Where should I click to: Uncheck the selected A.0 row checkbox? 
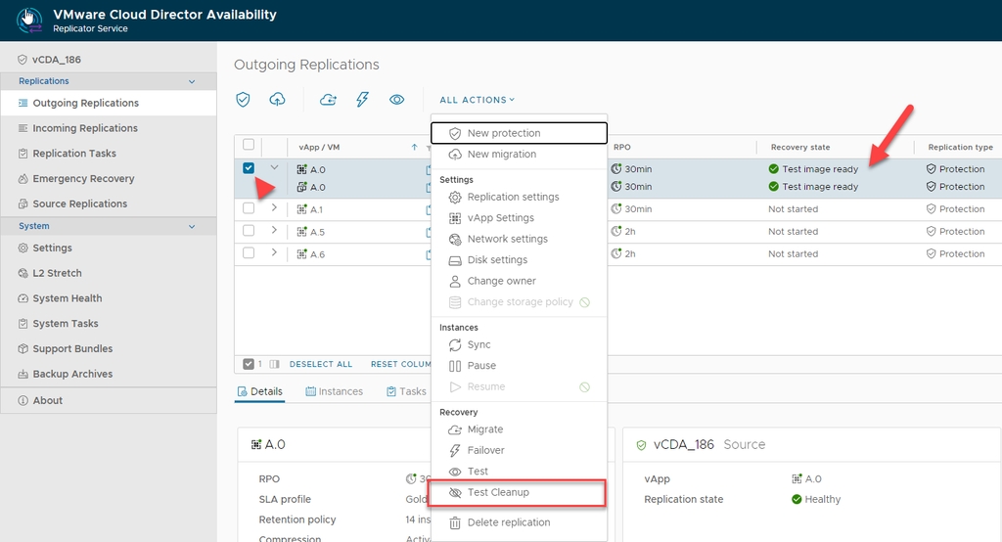[249, 168]
